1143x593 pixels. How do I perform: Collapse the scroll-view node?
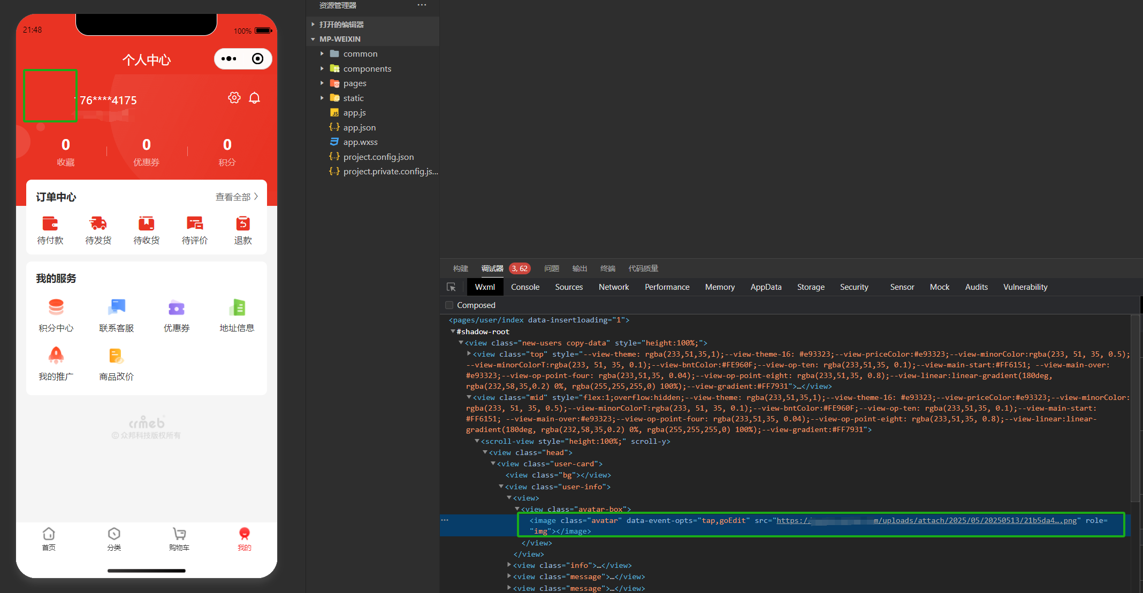(x=477, y=441)
